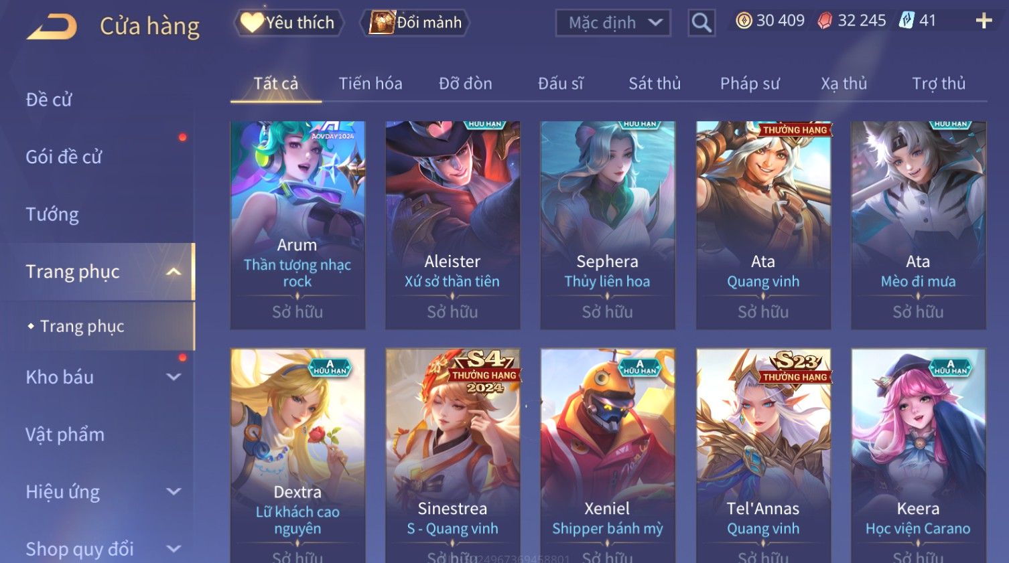1009x563 pixels.
Task: Expand the Hiệu ứng sidebar section
Action: pos(174,492)
